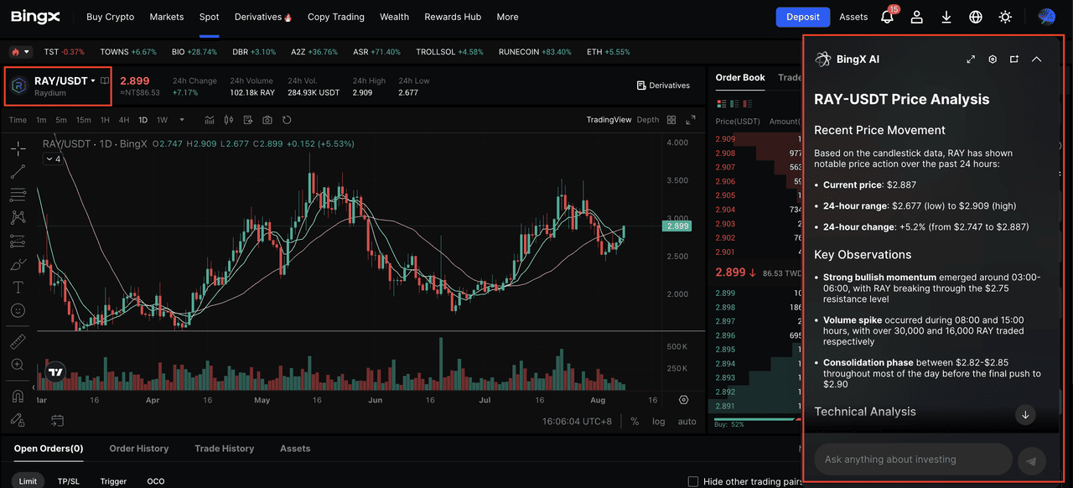
Task: Open BingX AI settings hexagon icon
Action: [993, 60]
